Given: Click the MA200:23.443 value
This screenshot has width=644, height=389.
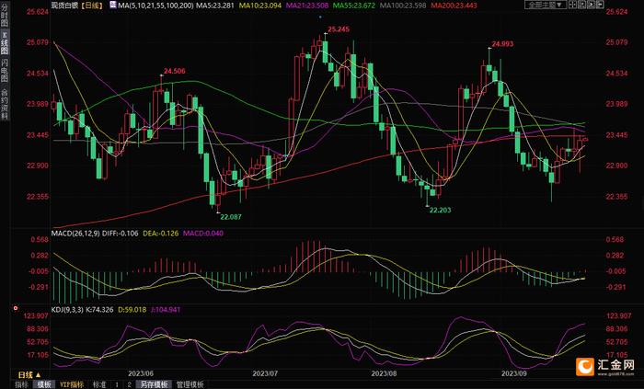Looking at the screenshot, I should 454,6.
